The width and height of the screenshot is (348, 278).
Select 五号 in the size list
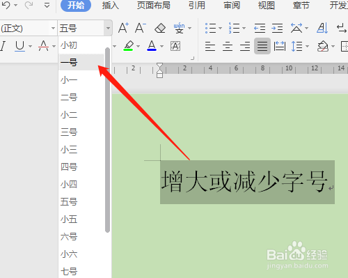click(81, 201)
